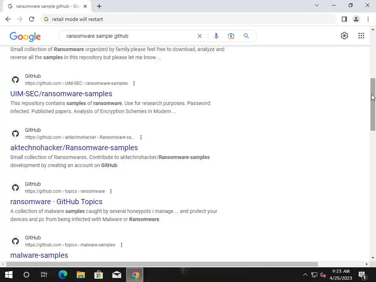This screenshot has height=282, width=376.
Task: Click the horizontal scrollbar right arrow
Action: [x=367, y=264]
